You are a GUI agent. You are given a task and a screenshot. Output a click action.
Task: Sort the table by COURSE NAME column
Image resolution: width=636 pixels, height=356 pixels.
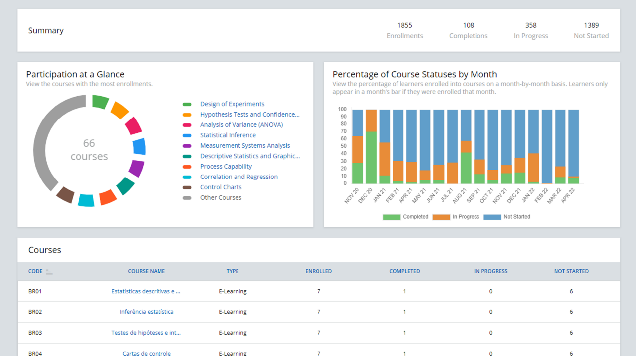click(x=146, y=271)
